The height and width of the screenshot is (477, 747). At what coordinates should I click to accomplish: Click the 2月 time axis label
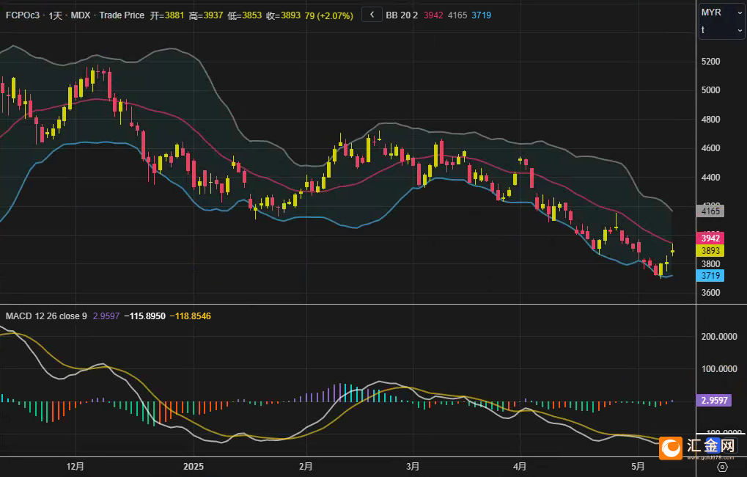[306, 466]
